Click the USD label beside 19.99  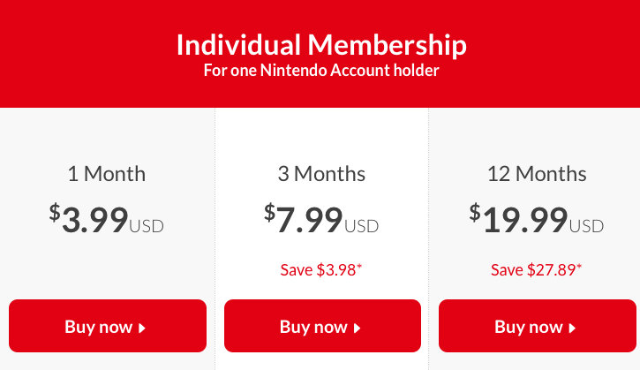(x=587, y=226)
